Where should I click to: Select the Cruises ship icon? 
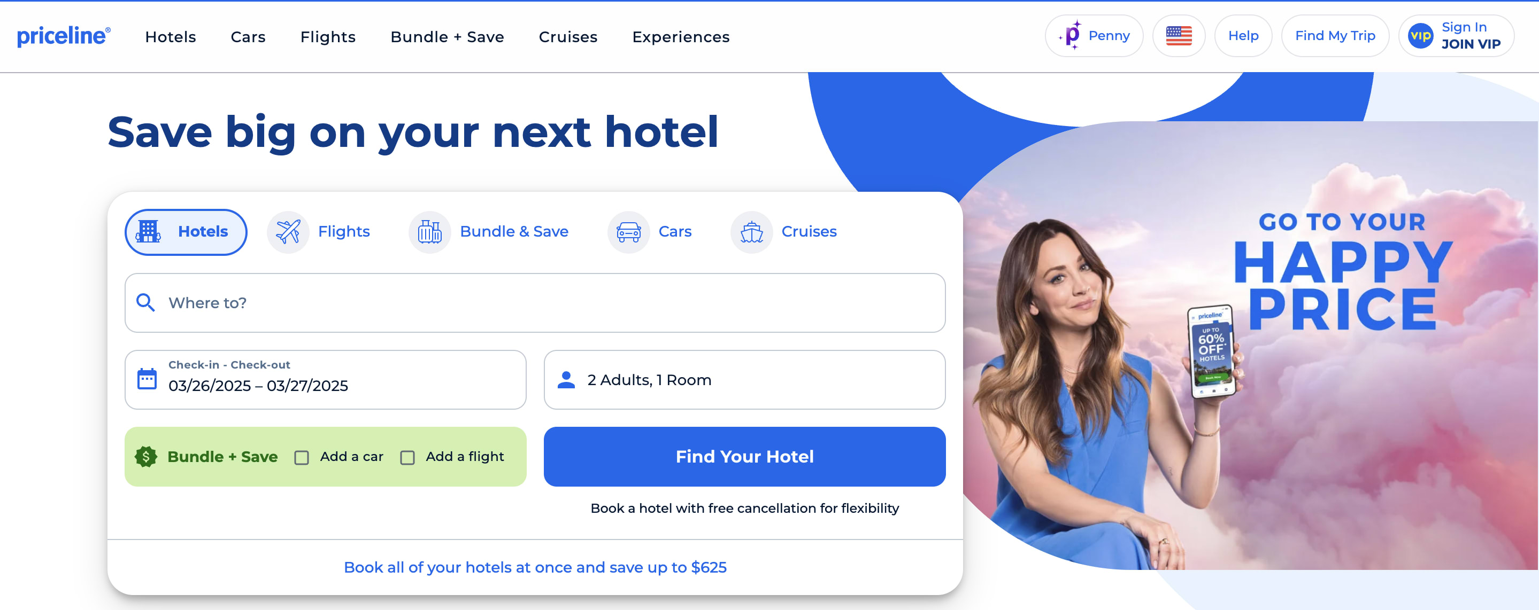(x=751, y=232)
